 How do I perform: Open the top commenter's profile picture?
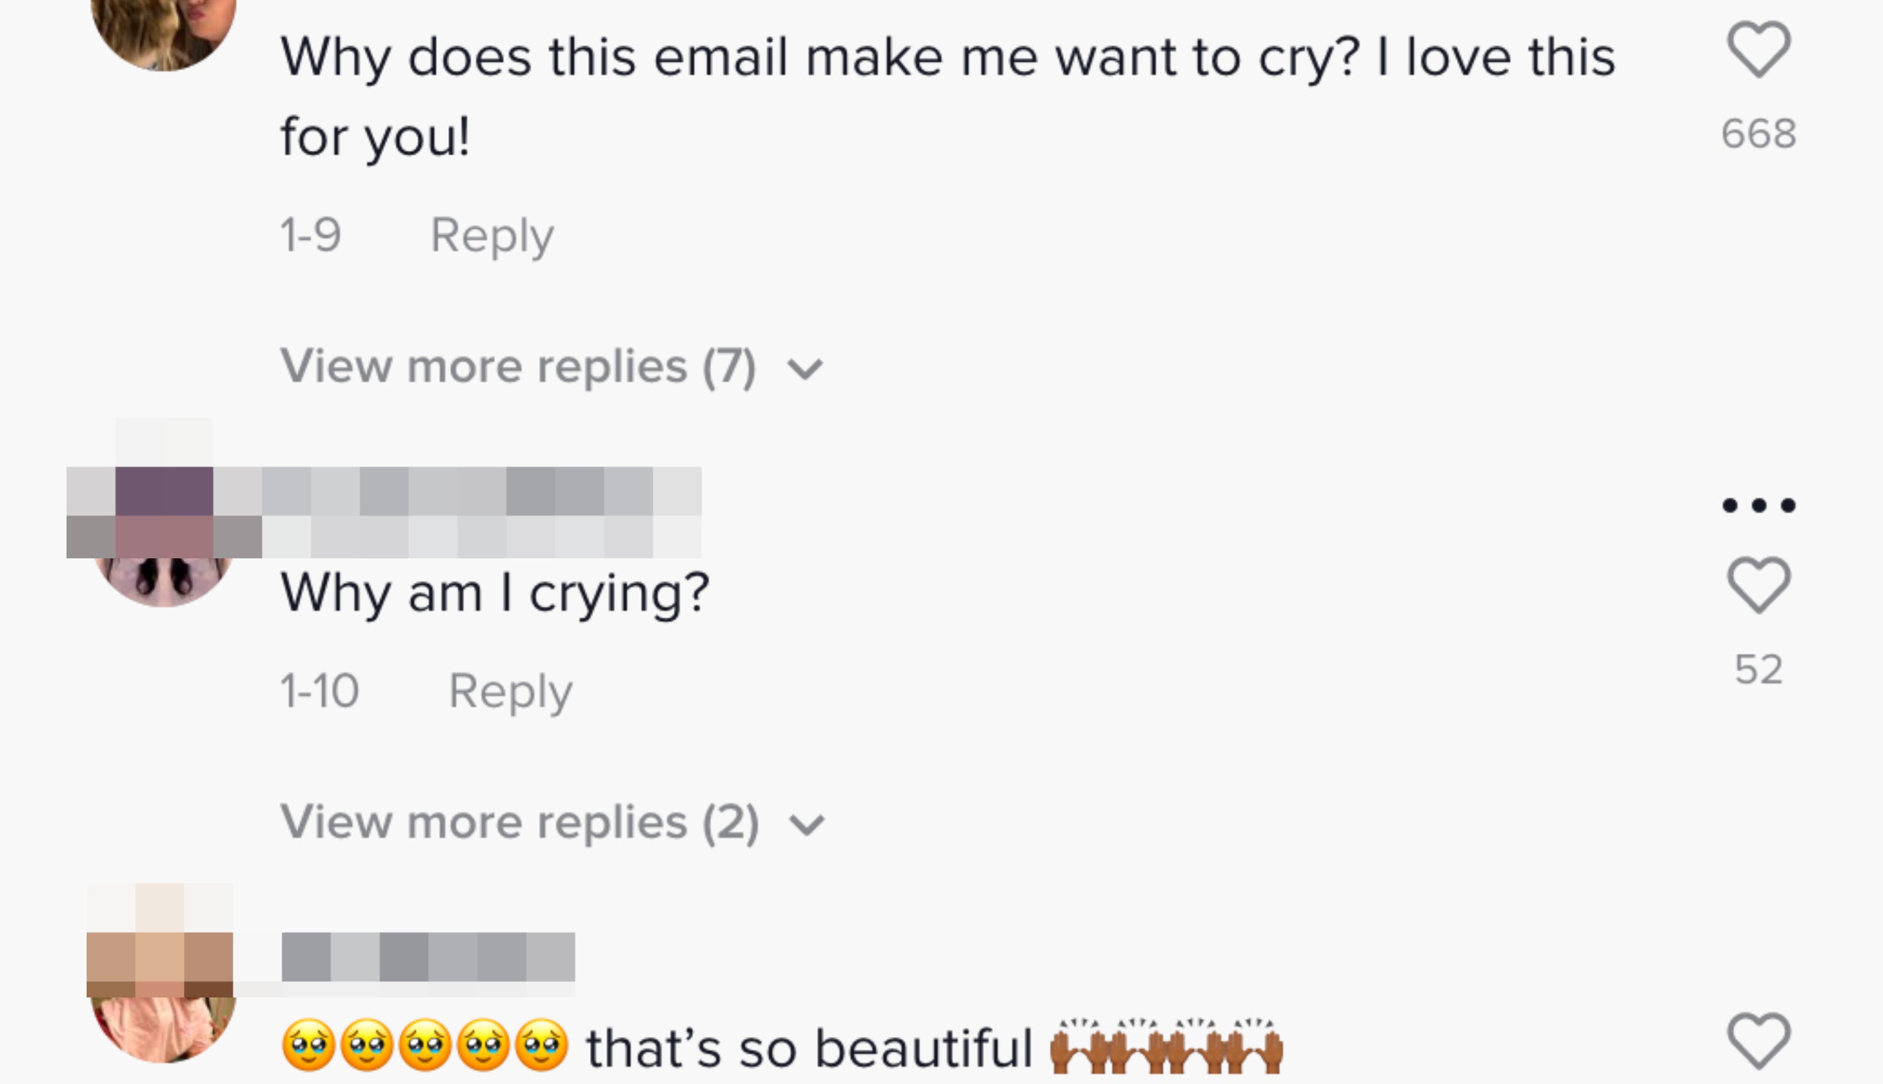click(x=164, y=29)
